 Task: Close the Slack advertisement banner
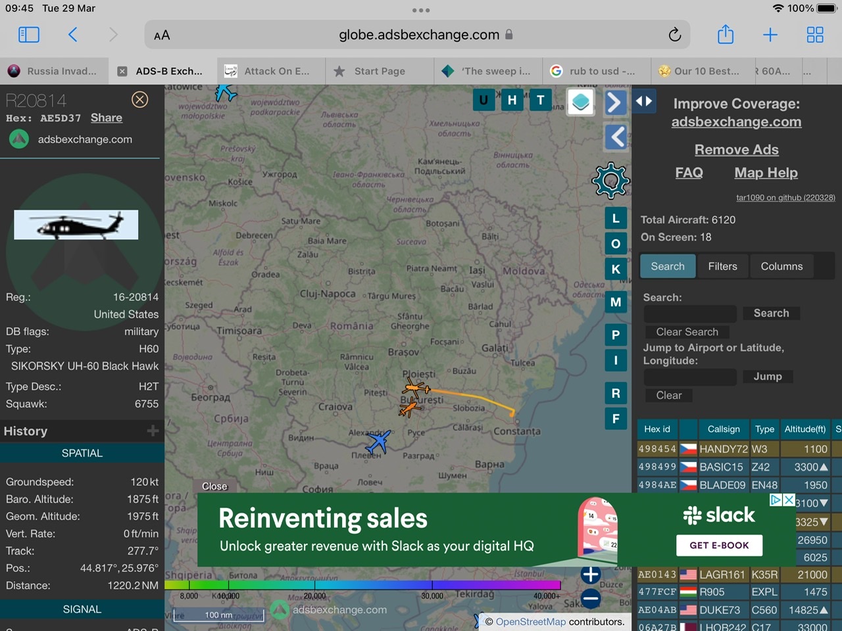pos(214,486)
